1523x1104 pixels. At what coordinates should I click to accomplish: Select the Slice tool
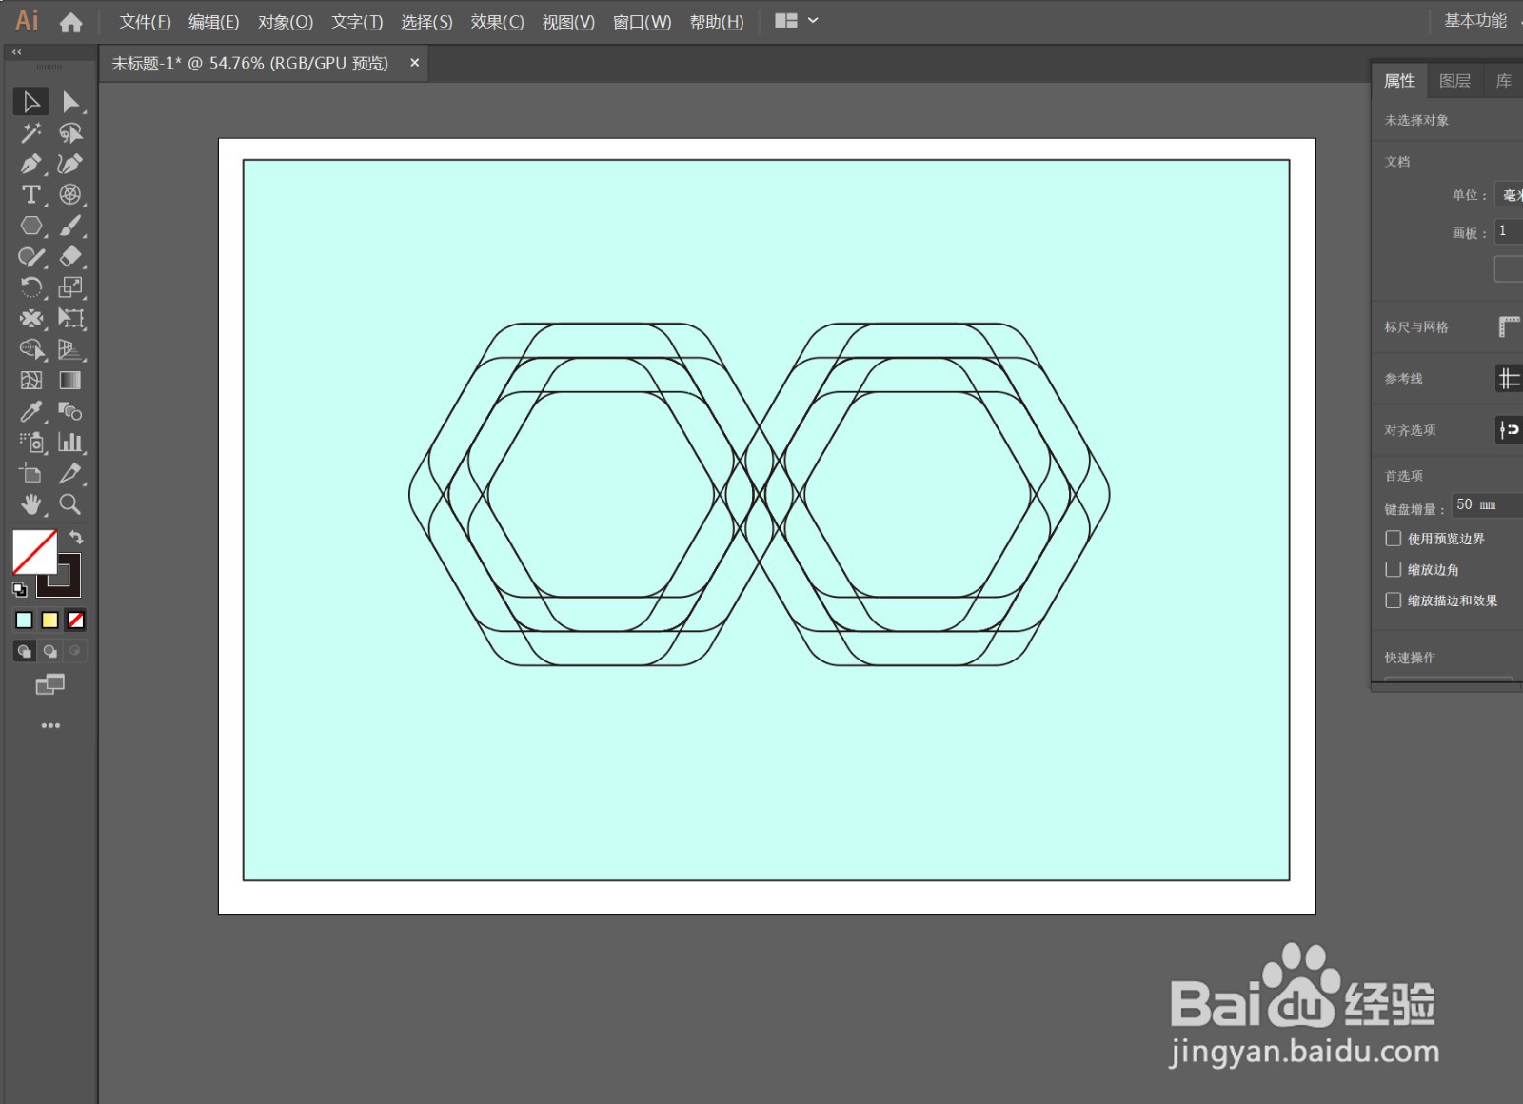click(x=70, y=473)
